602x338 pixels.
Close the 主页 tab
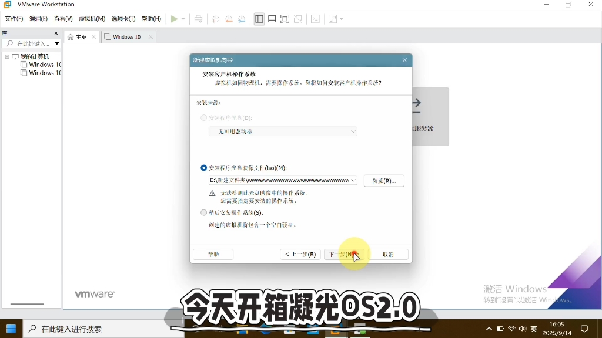click(x=93, y=37)
